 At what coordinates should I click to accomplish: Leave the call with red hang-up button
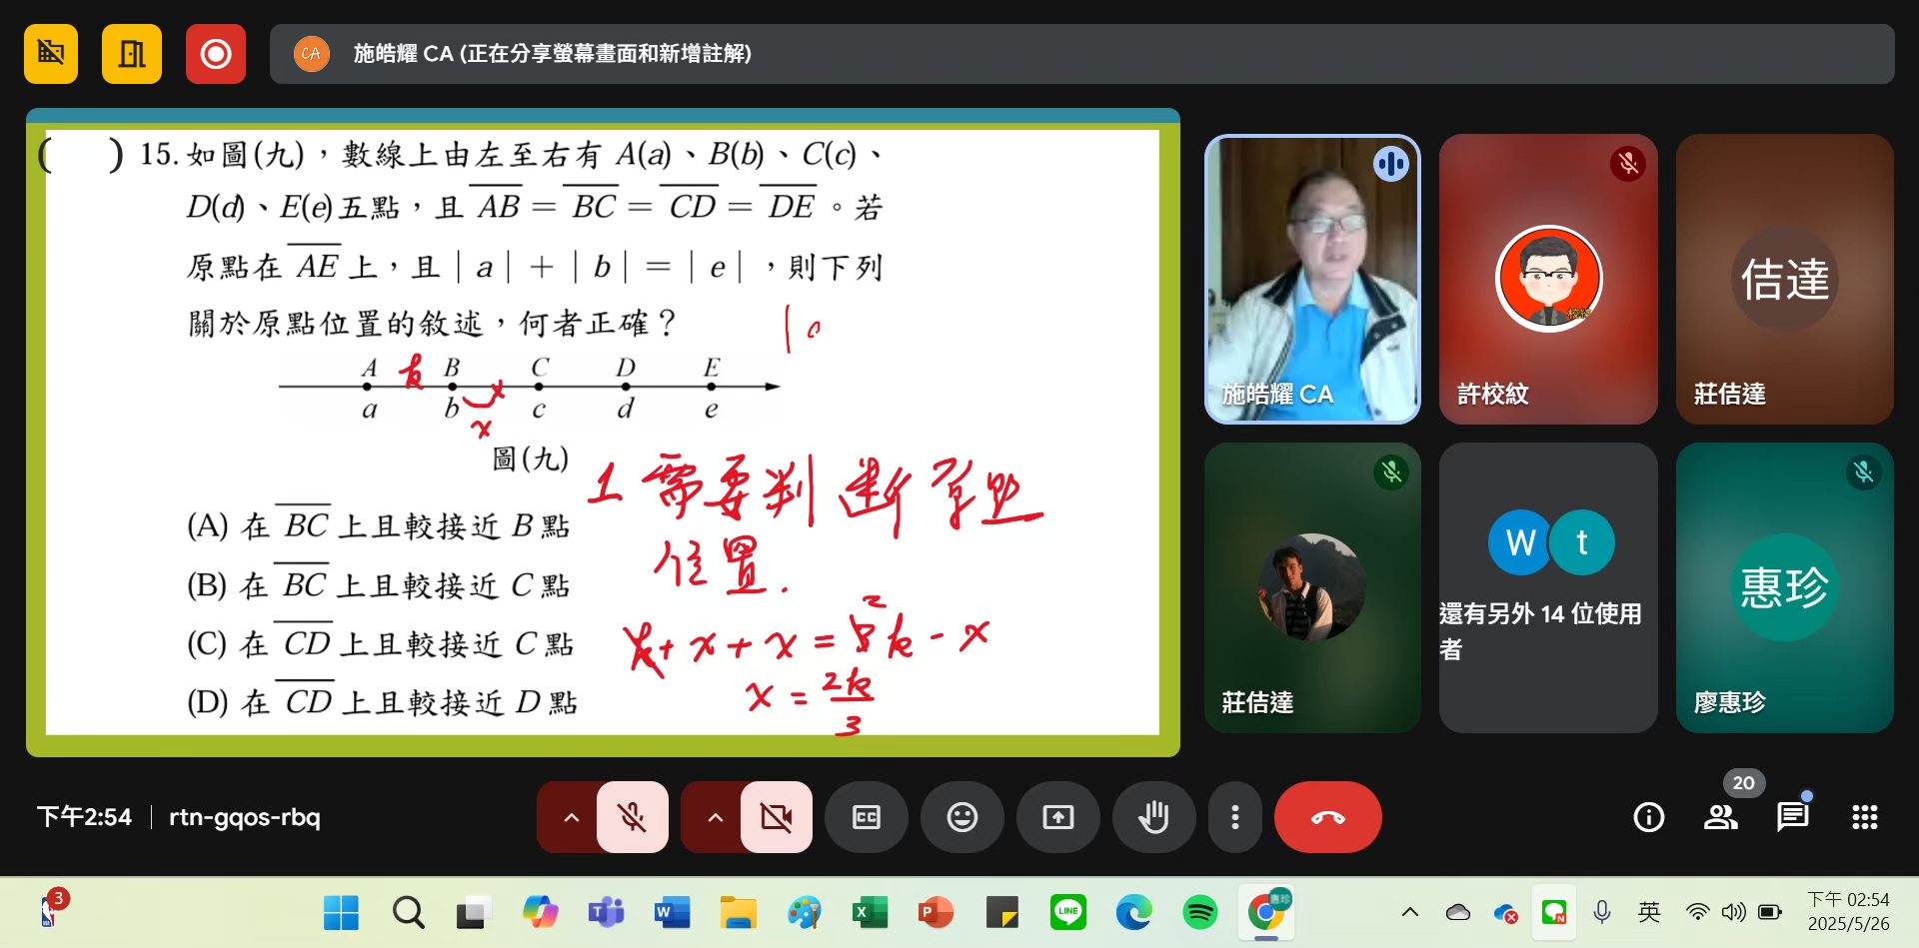pyautogui.click(x=1327, y=817)
